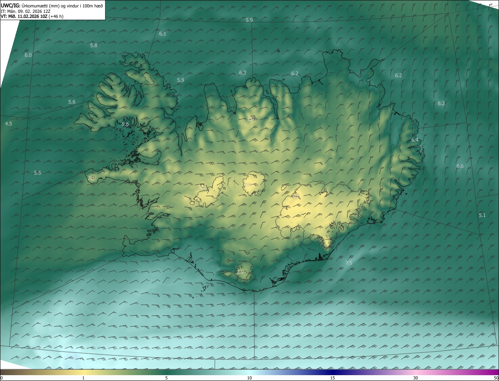Click the 4.5 value on the map
The height and width of the screenshot is (381, 499).
[9, 124]
